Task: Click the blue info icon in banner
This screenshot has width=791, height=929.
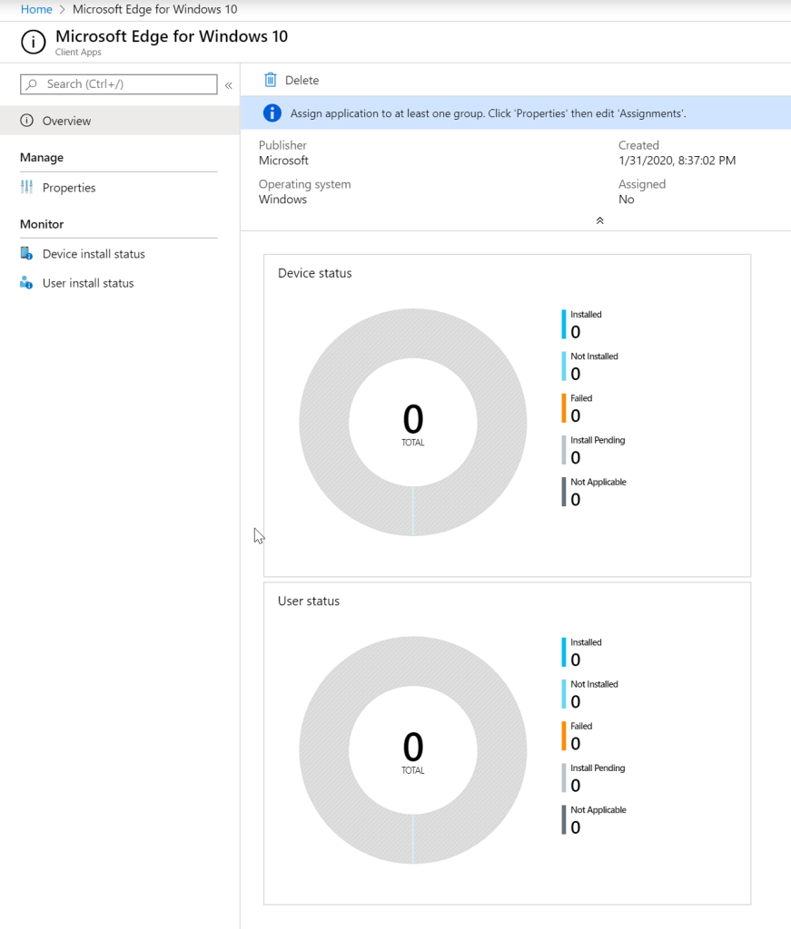Action: (x=272, y=113)
